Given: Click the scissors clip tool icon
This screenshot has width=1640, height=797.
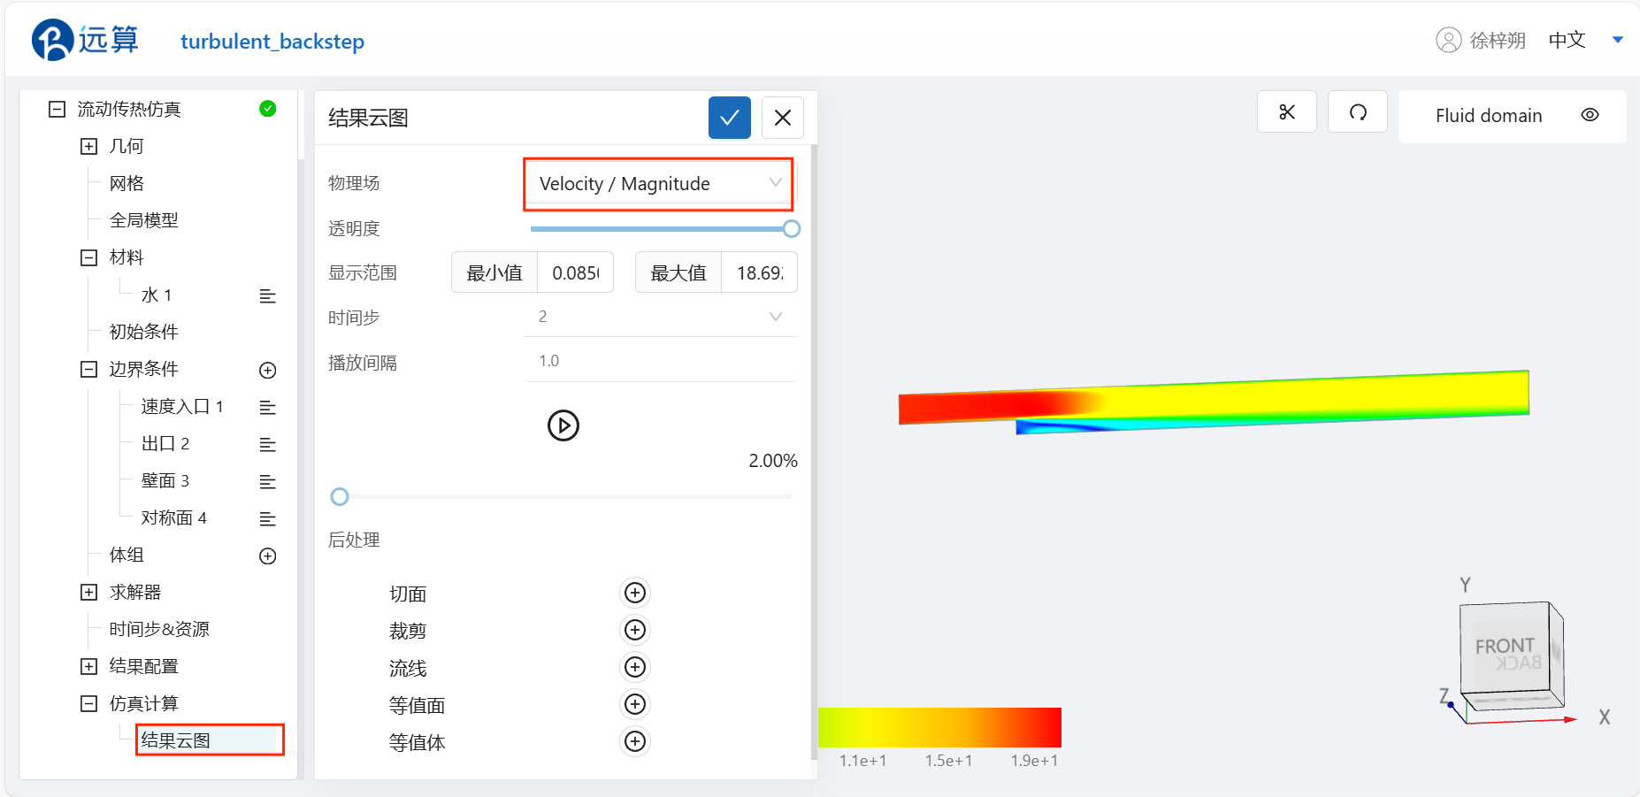Looking at the screenshot, I should coord(1287,112).
